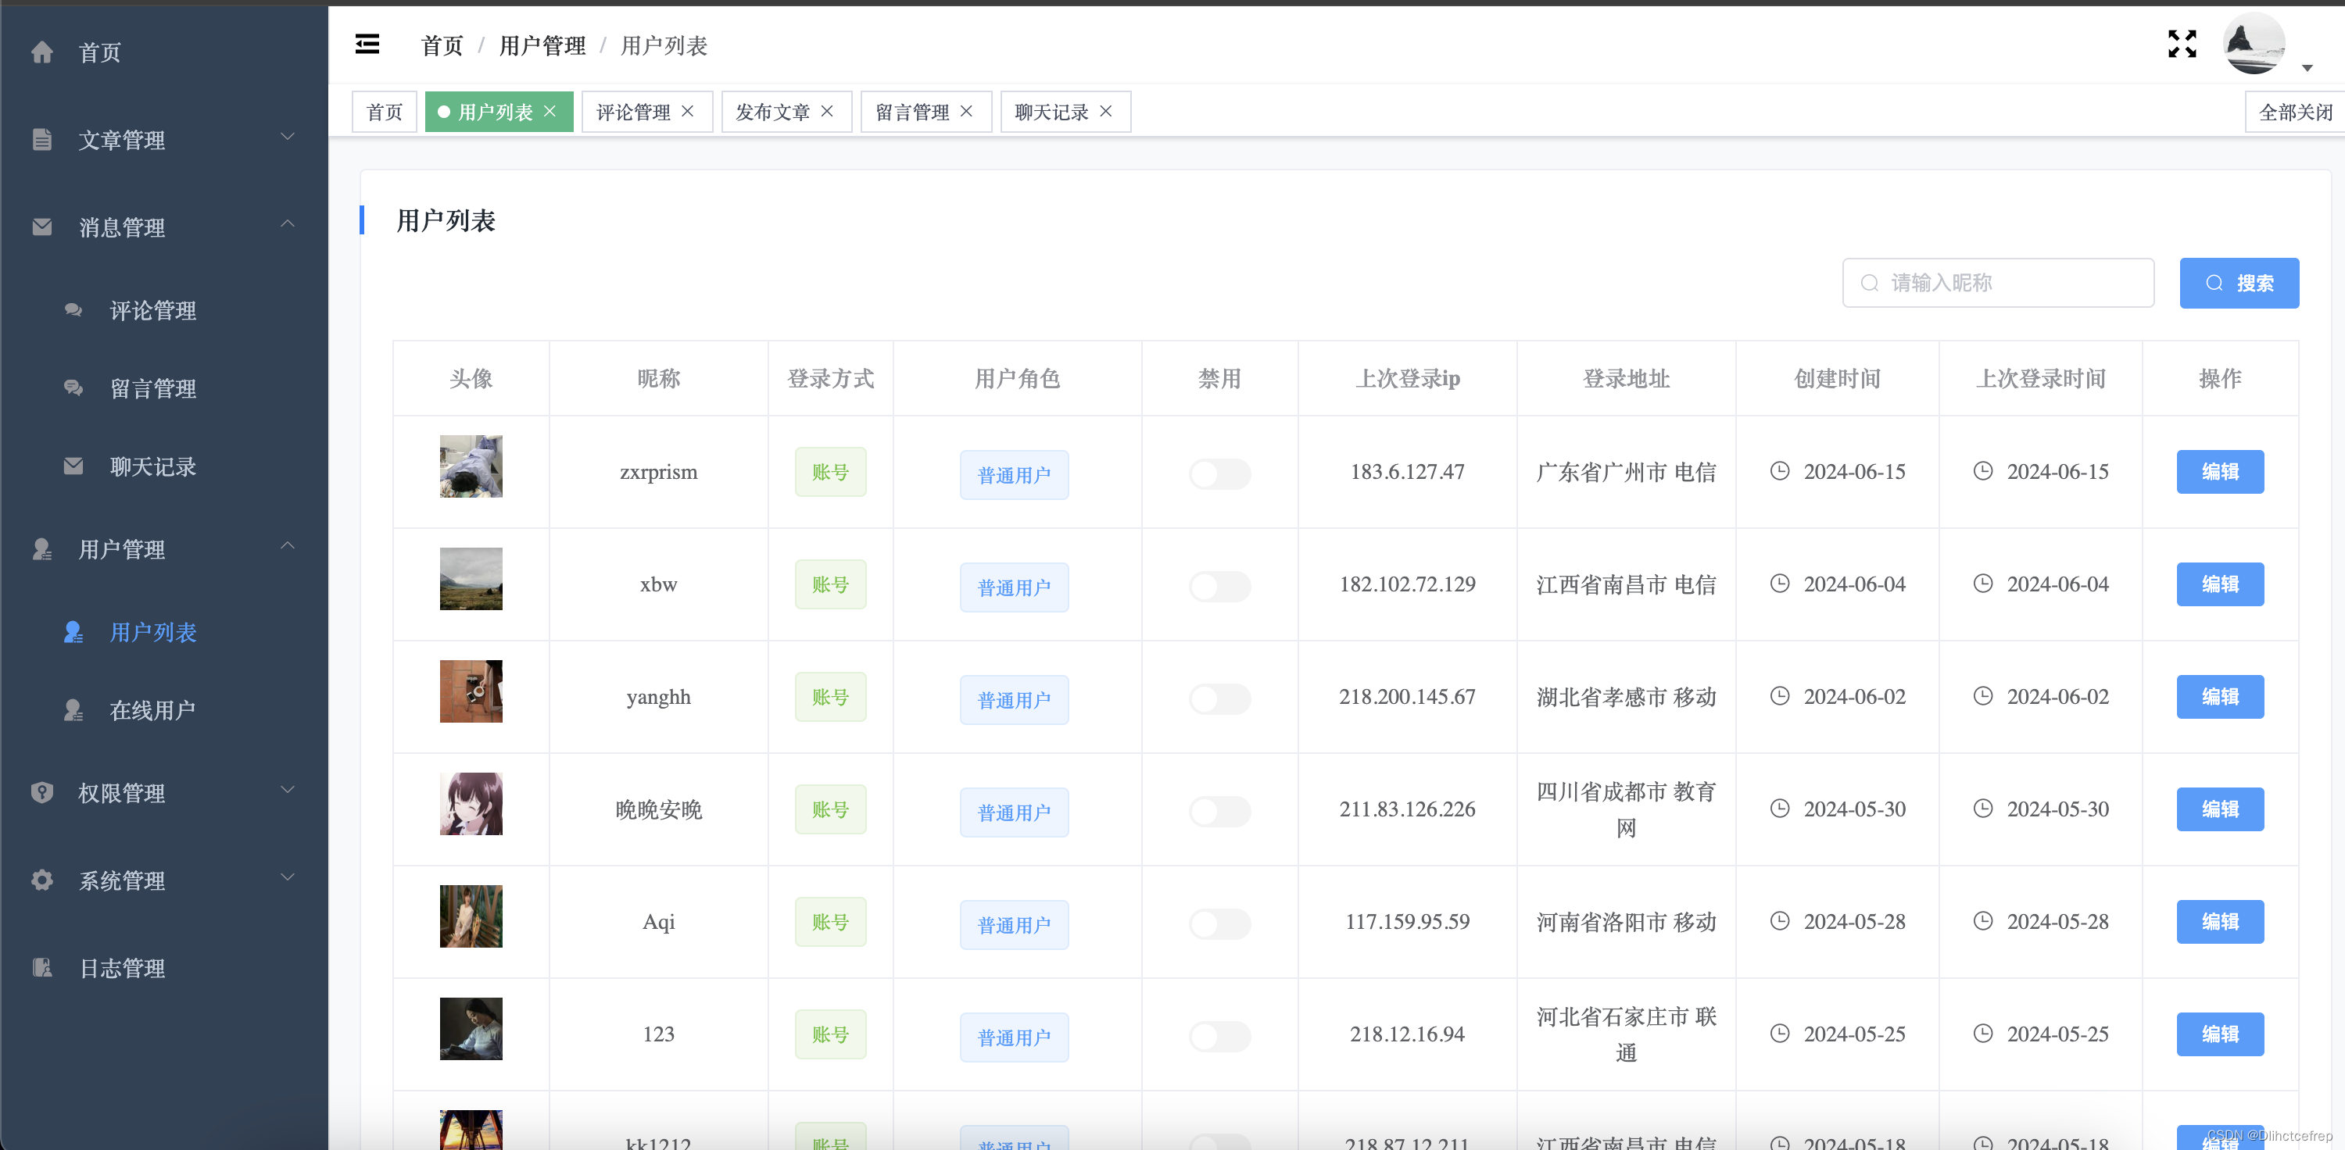This screenshot has width=2345, height=1150.
Task: Click 湖北省孝感市 移动 address cell
Action: point(1626,697)
